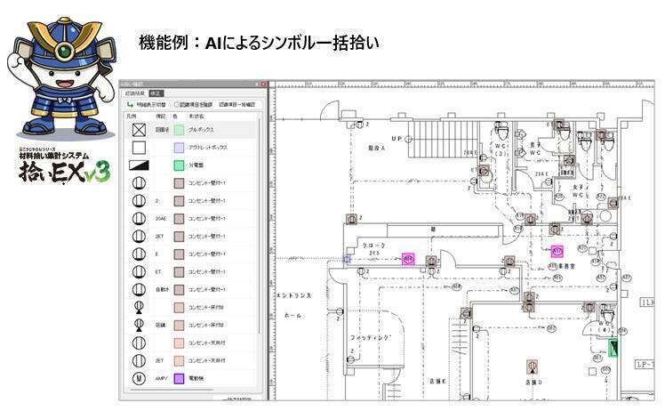Screen dimensions: 665x411
Task: Switch to the light-colored first dialog tab
Action: [x=135, y=93]
